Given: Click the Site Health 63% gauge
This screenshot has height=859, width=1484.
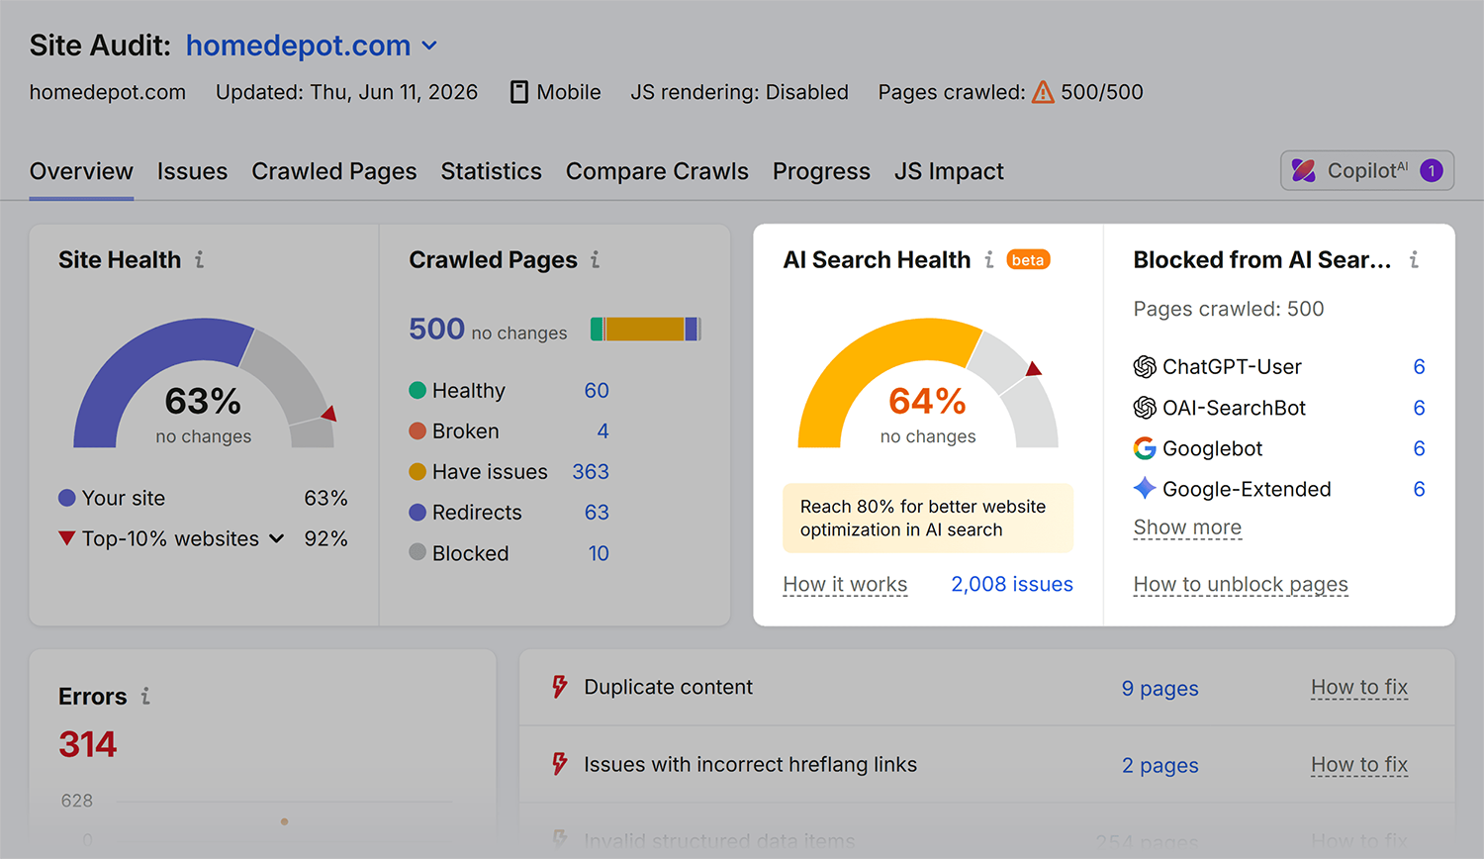Looking at the screenshot, I should pos(204,384).
